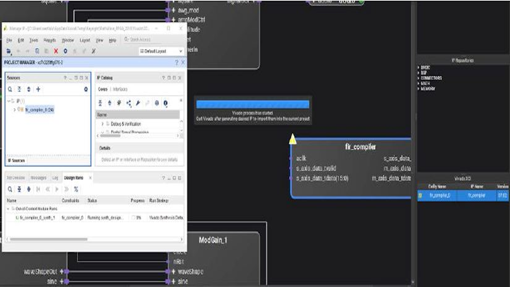Toggle the progress checkbox for fir_compiler_0_synth_1
Viewport: 510px width, 287px height.
click(x=134, y=217)
